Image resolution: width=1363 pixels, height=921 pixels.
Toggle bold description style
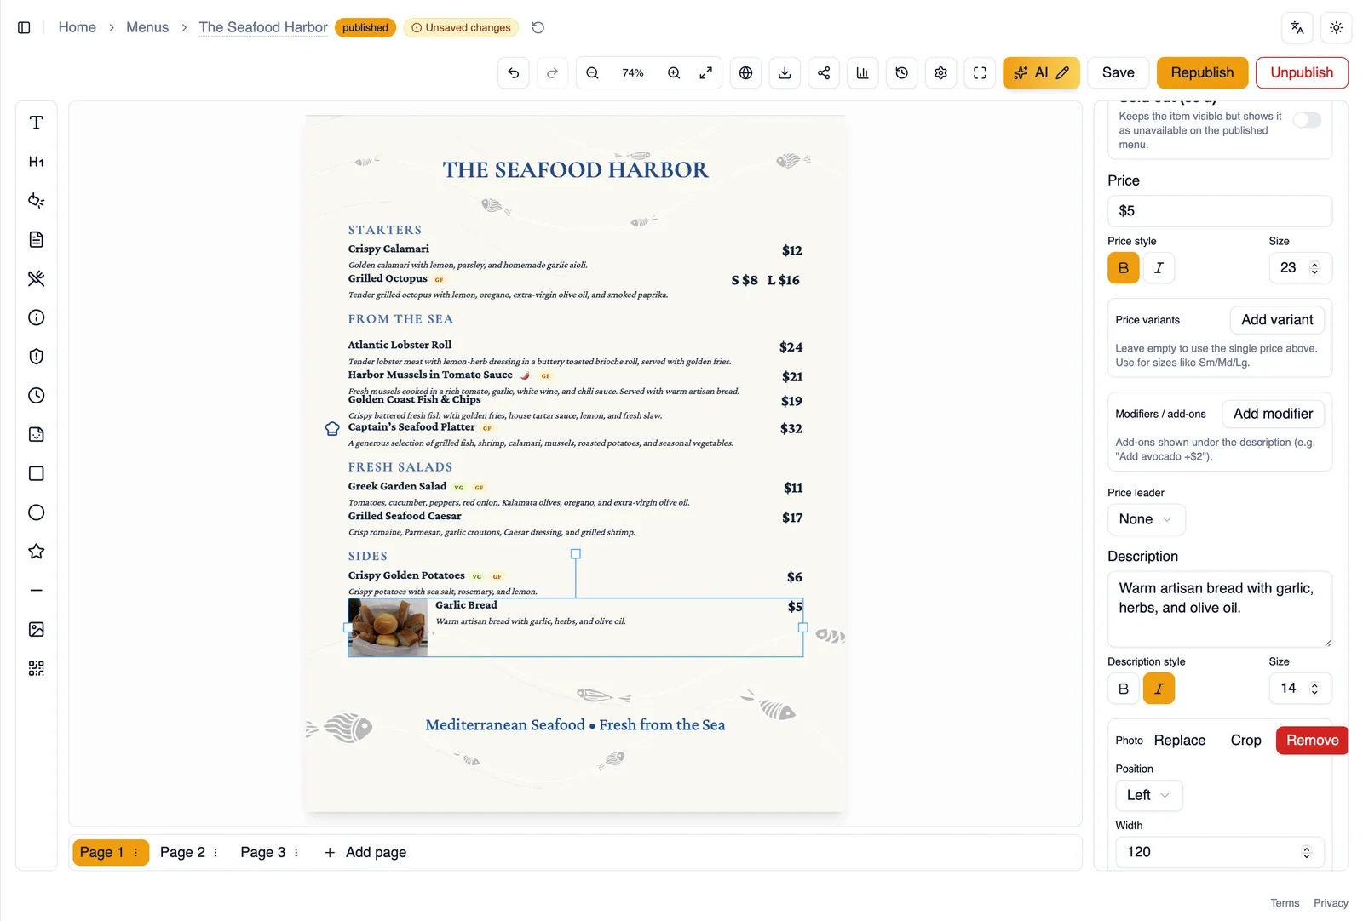click(x=1123, y=689)
